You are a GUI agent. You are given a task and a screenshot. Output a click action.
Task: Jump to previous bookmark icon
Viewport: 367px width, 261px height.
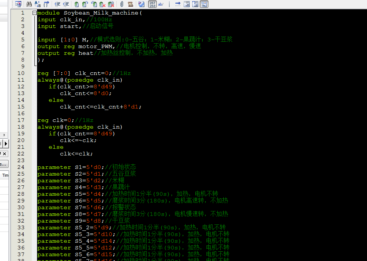click(x=94, y=4)
